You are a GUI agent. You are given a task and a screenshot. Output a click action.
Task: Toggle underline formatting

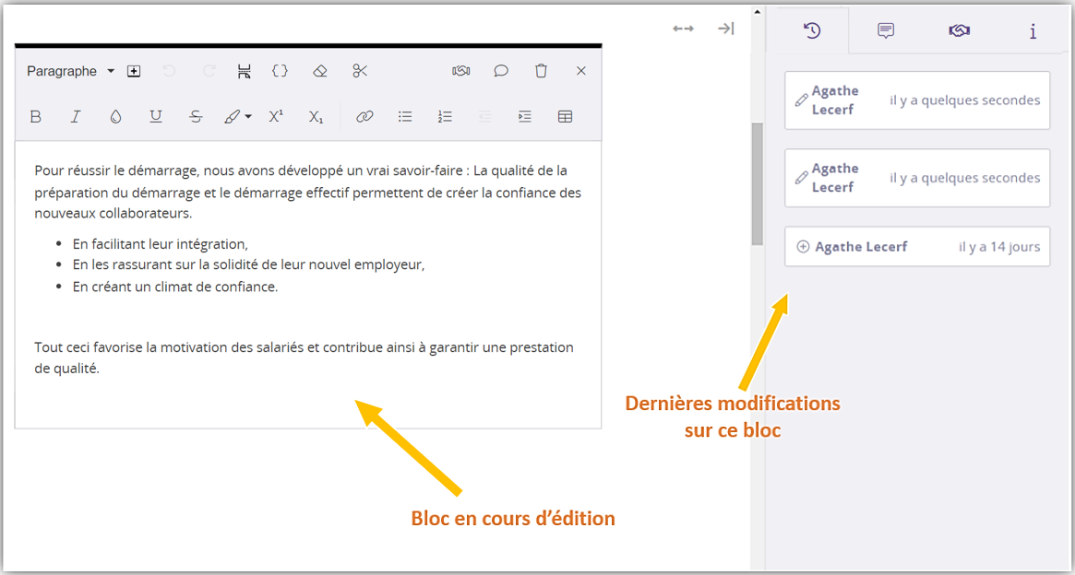(x=156, y=116)
